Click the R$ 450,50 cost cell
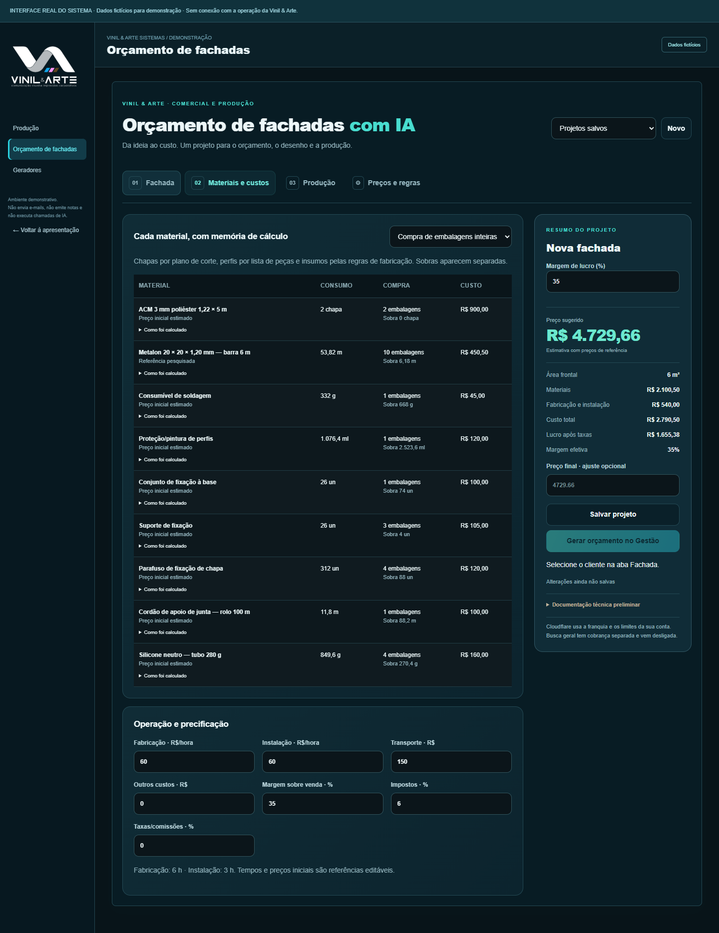The width and height of the screenshot is (719, 933). click(474, 352)
